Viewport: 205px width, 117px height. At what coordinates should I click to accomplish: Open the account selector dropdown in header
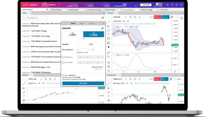pos(59,5)
